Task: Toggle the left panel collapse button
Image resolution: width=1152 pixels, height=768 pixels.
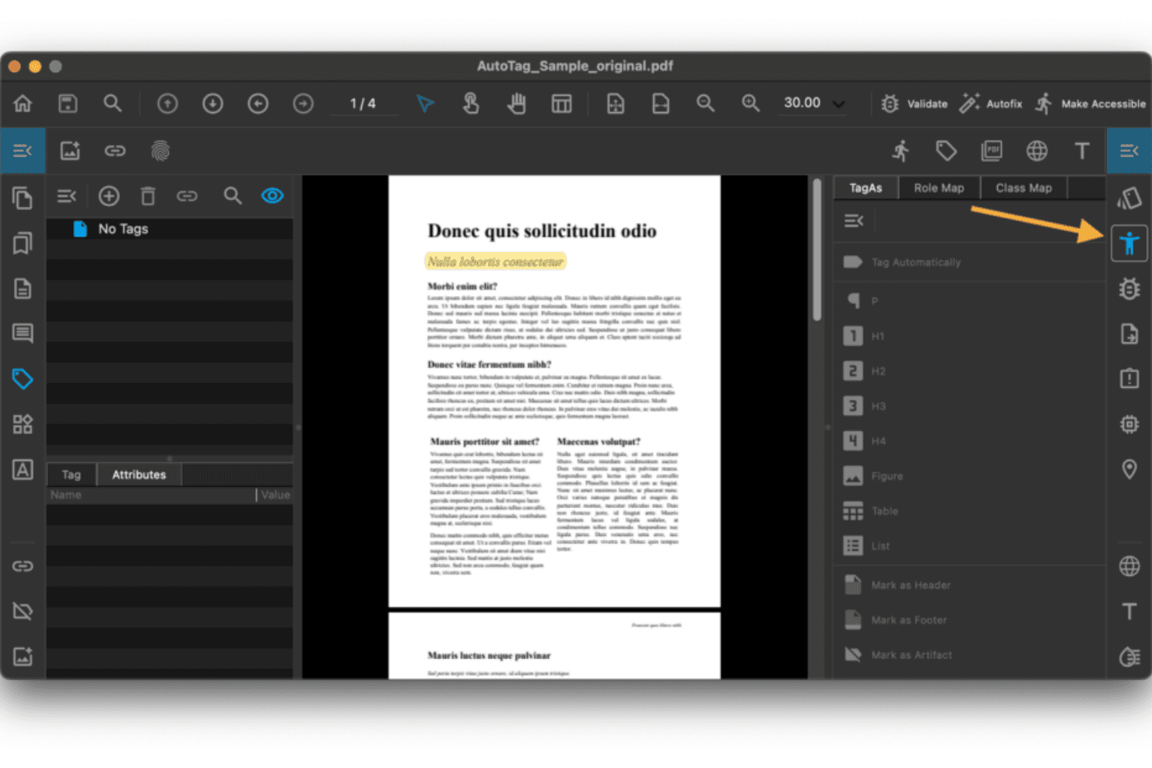Action: [x=23, y=151]
